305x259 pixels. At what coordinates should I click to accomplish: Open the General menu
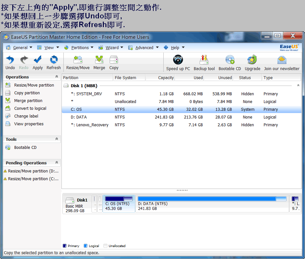[x=20, y=47]
